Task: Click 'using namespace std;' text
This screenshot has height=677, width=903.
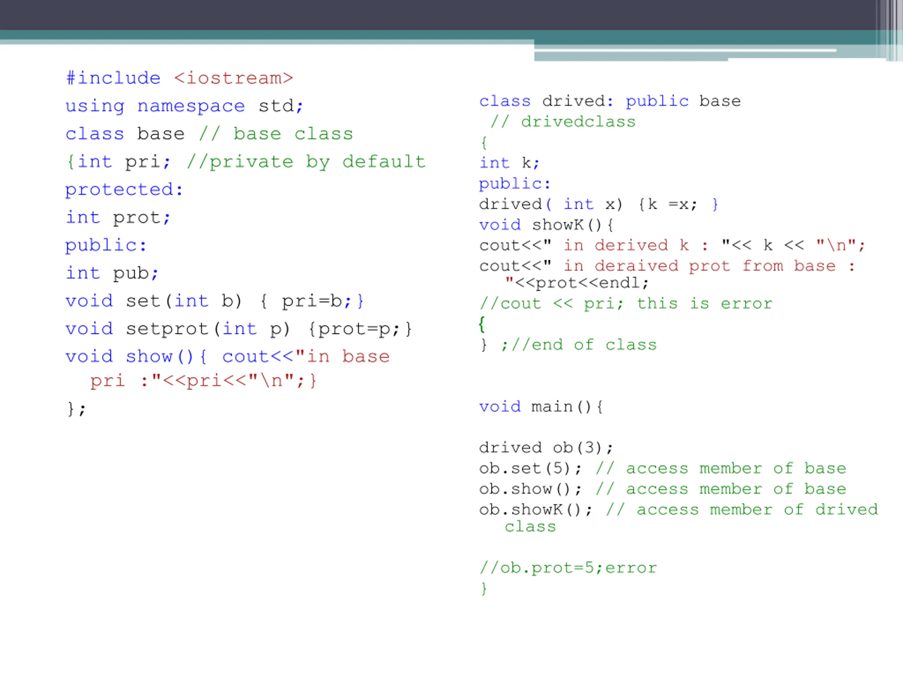Action: pyautogui.click(x=184, y=106)
